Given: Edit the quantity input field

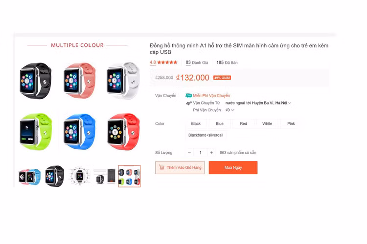Looking at the screenshot, I should (x=200, y=153).
